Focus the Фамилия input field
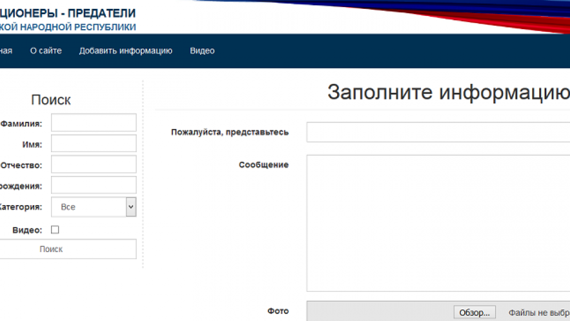The image size is (570, 321). tap(93, 123)
